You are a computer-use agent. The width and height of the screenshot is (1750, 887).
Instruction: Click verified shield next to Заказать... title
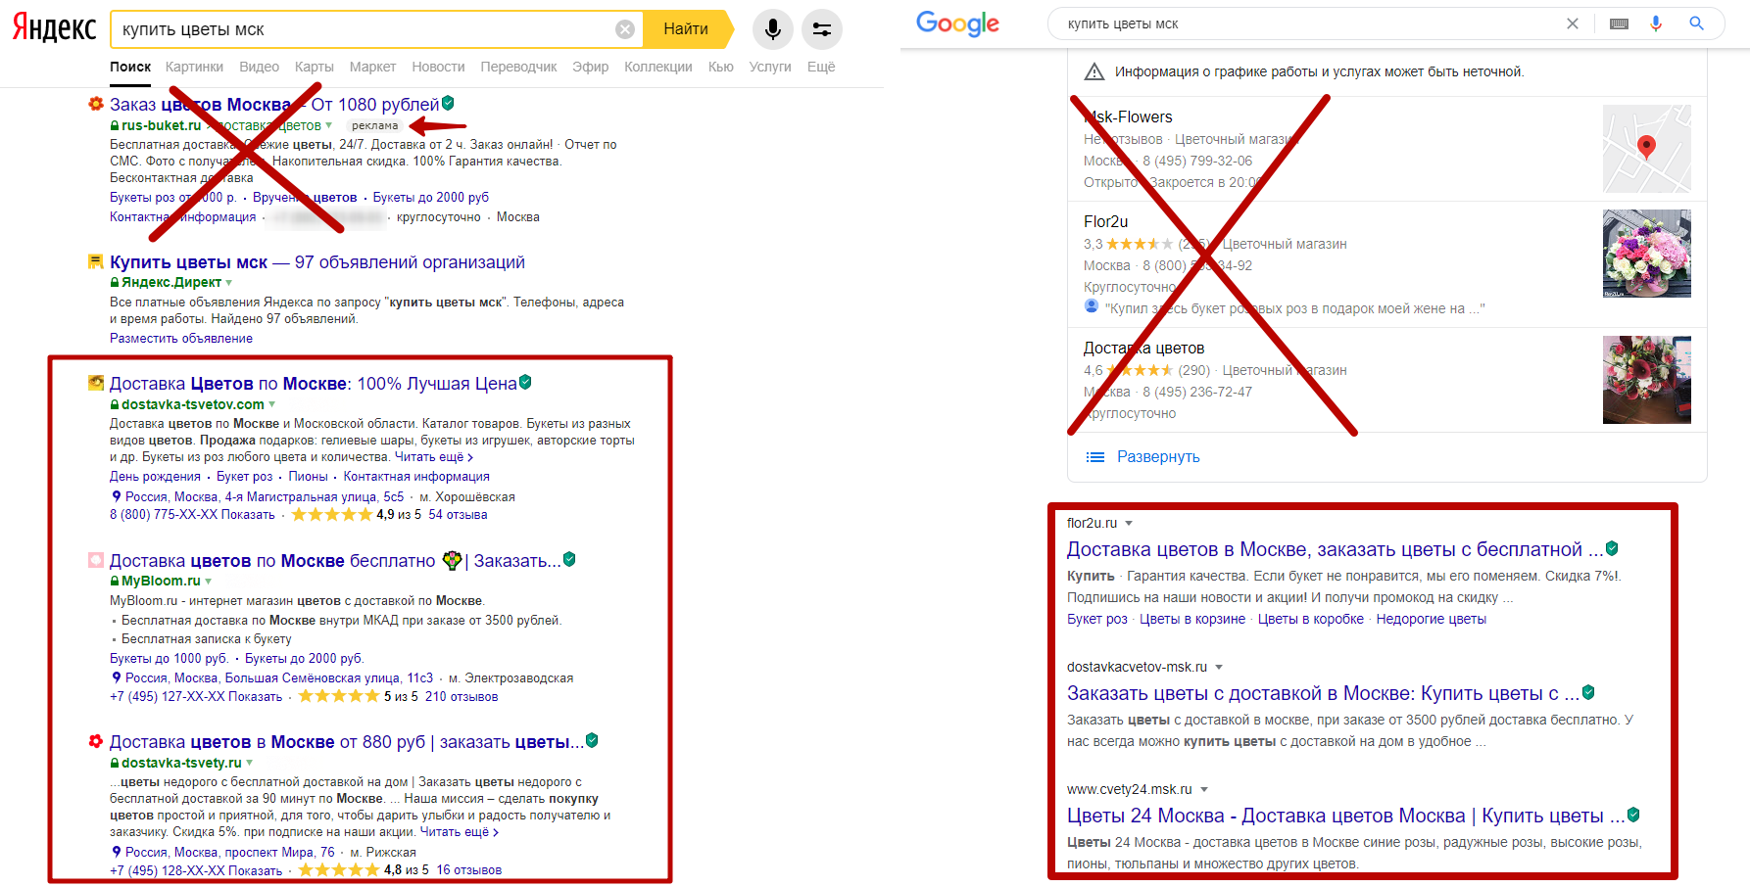(569, 559)
